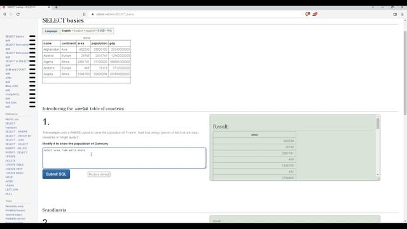Open the DROP reference link
The height and width of the screenshot is (229, 407).
[x=9, y=177]
